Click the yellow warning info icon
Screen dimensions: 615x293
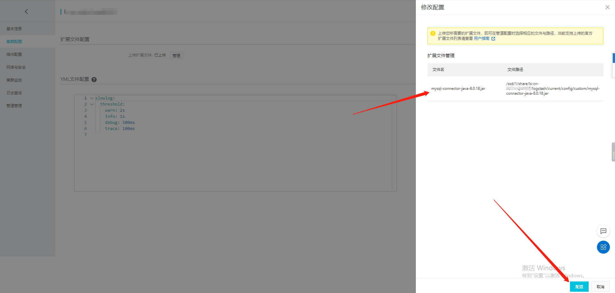[x=433, y=33]
